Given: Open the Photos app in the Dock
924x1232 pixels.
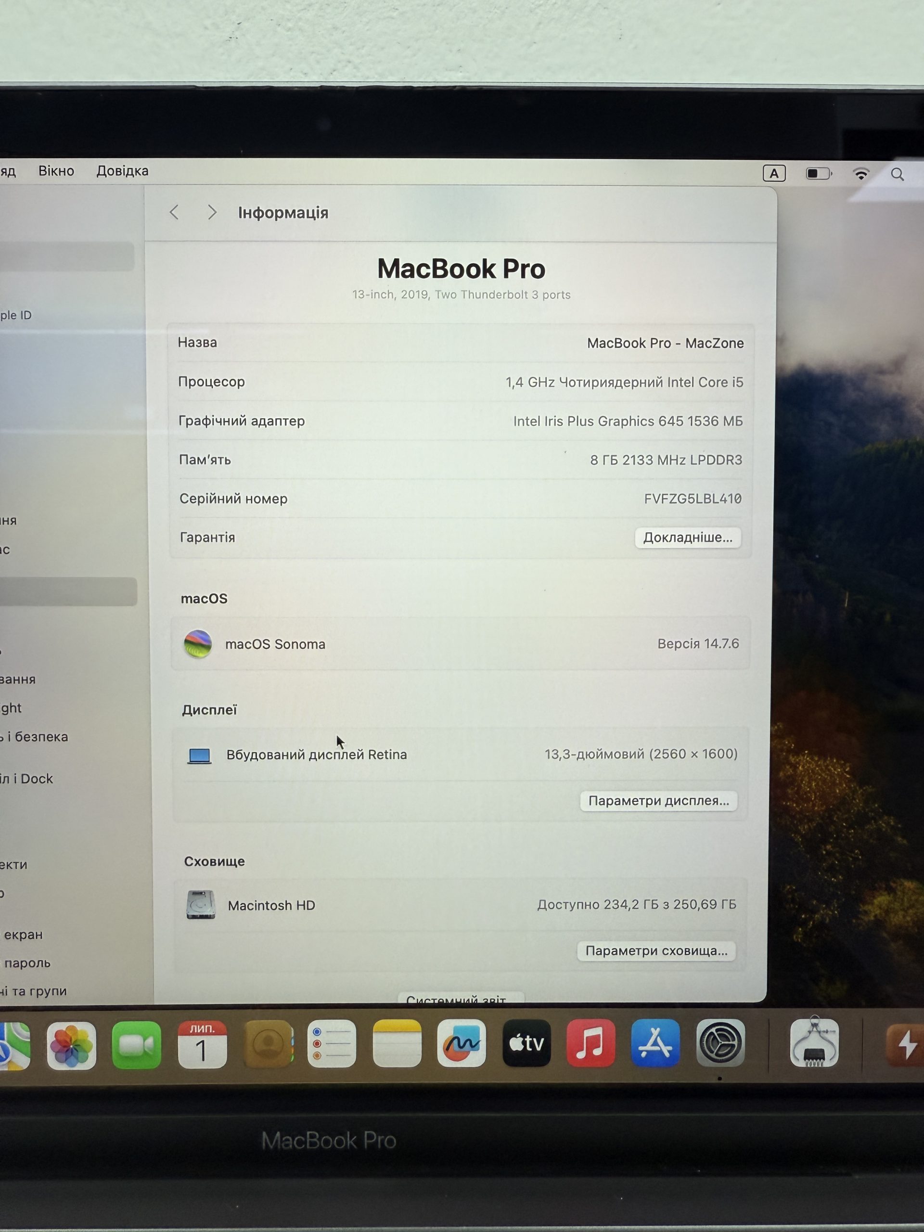Looking at the screenshot, I should (x=71, y=1045).
